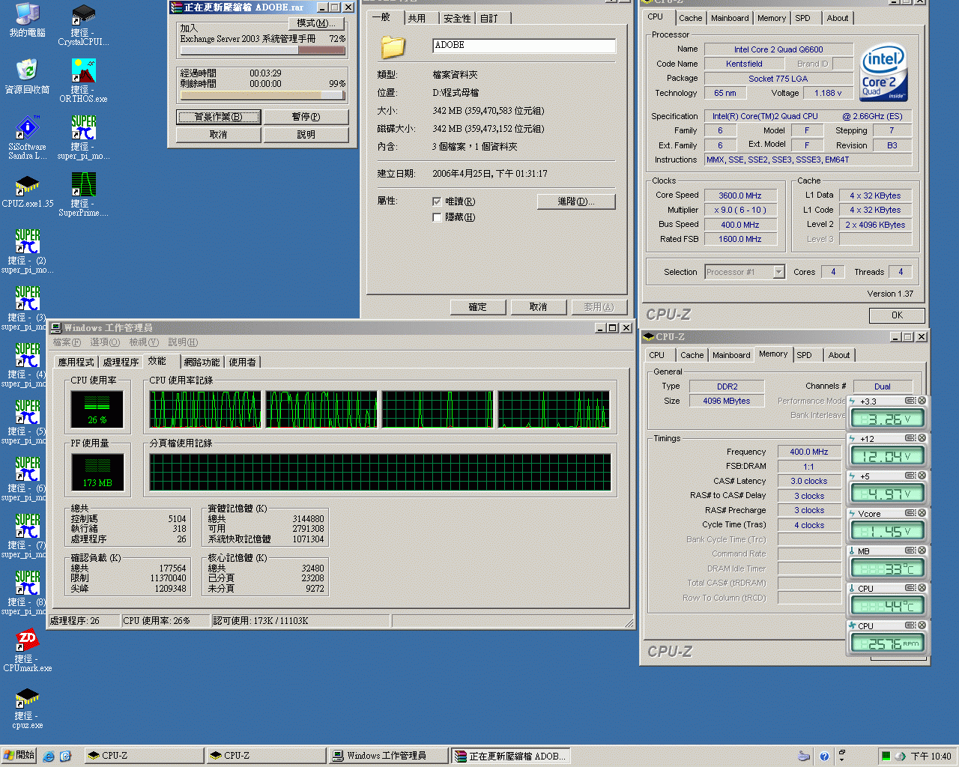Viewport: 959px width, 767px height.
Task: Switch to Windows Task Manager taskbar button
Action: pos(387,756)
